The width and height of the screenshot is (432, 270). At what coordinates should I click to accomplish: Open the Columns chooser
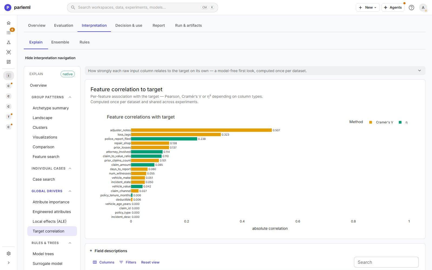click(x=104, y=262)
